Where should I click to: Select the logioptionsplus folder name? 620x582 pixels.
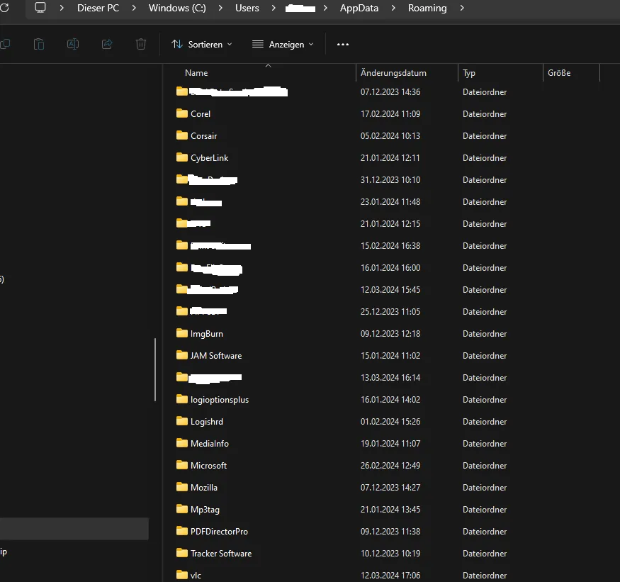(x=220, y=400)
